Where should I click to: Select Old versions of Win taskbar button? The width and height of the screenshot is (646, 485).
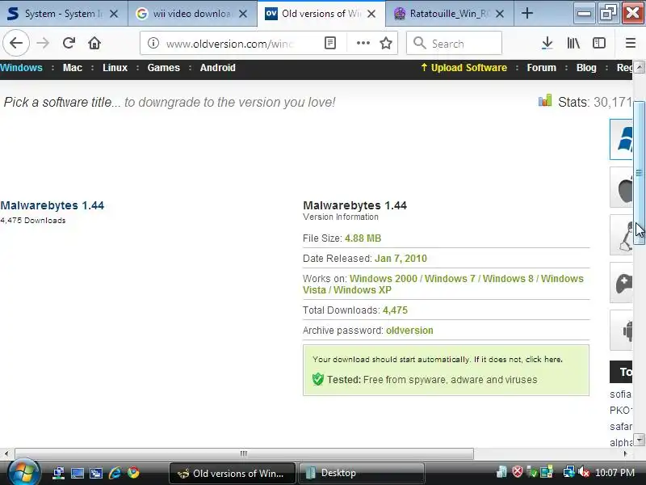pyautogui.click(x=233, y=473)
